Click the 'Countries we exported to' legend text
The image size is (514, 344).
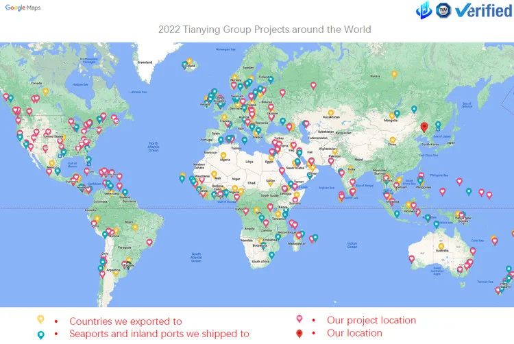(x=125, y=321)
